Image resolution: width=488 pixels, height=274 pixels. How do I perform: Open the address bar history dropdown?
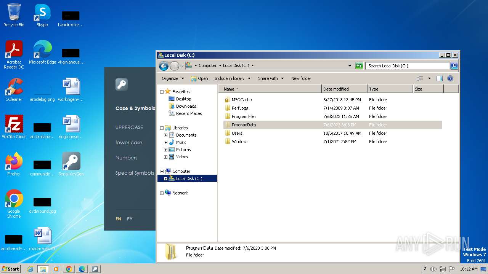pos(350,66)
